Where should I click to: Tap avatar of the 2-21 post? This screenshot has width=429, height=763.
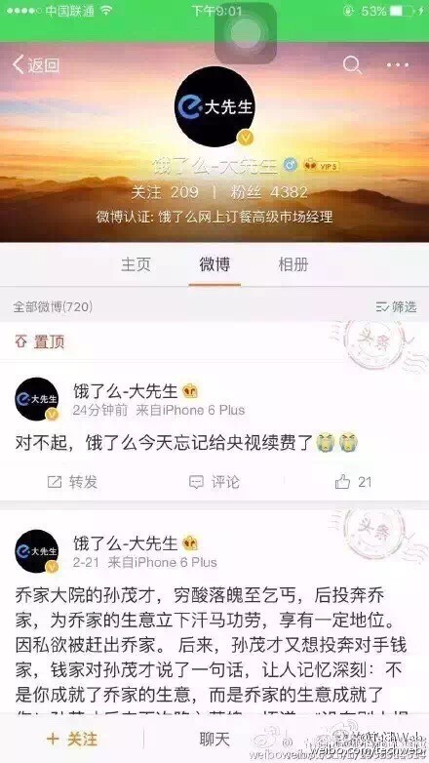[37, 551]
